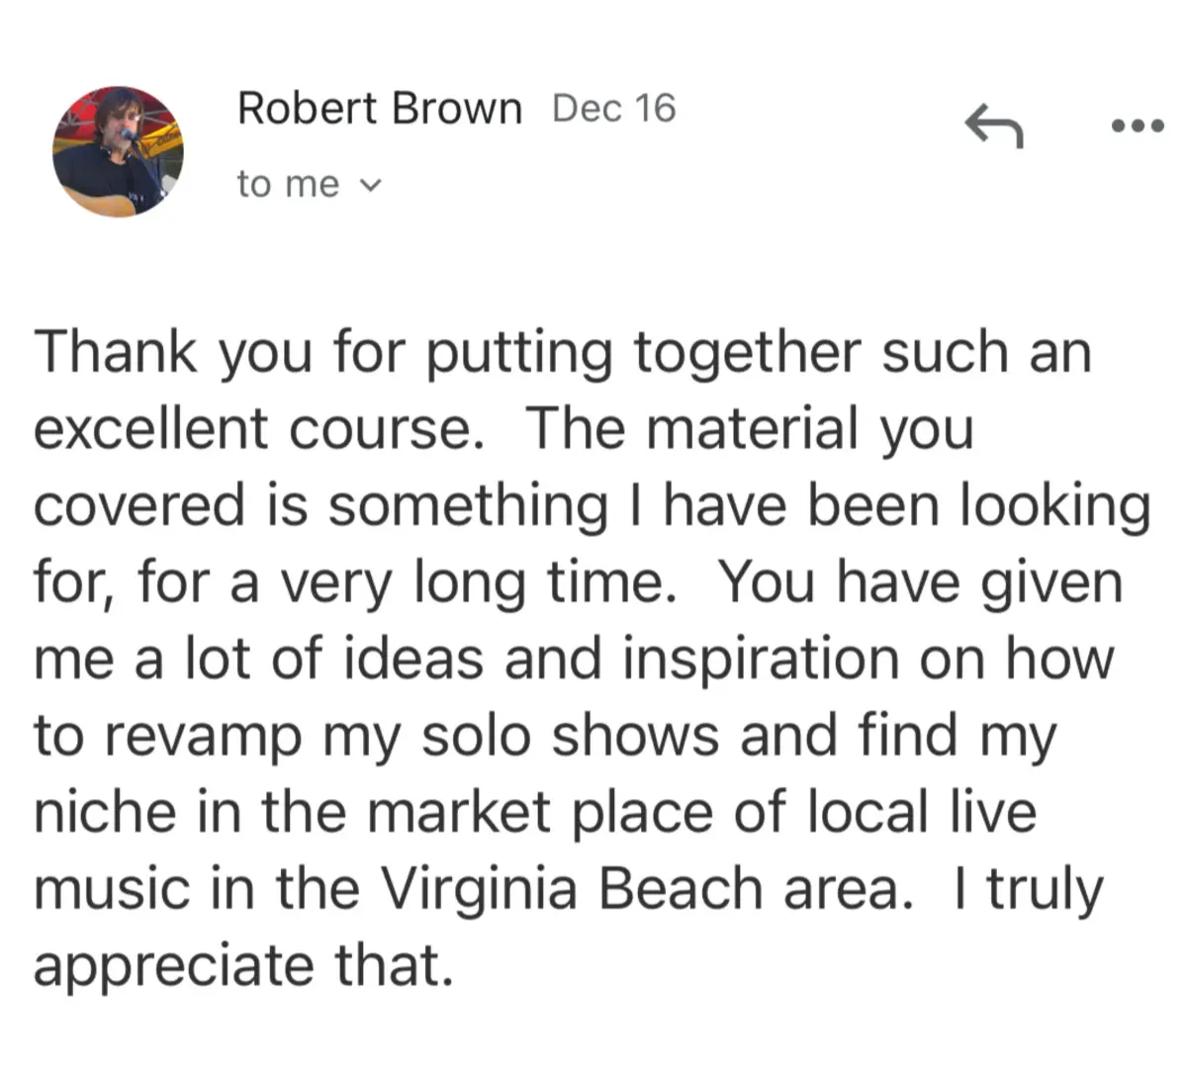Click the word 'something' in the third line
Viewport: 1187px width, 1065px height.
tap(468, 506)
